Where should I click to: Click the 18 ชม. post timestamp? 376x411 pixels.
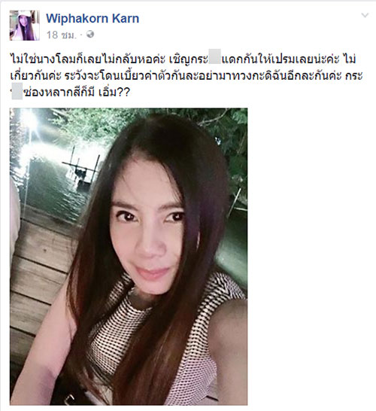[62, 35]
